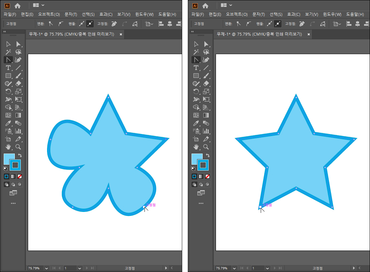Choose the Curvature pen tool in left window
370x272 pixels.
[18, 60]
